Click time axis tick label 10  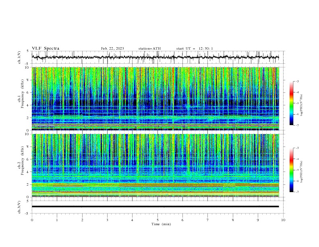pos(283,220)
